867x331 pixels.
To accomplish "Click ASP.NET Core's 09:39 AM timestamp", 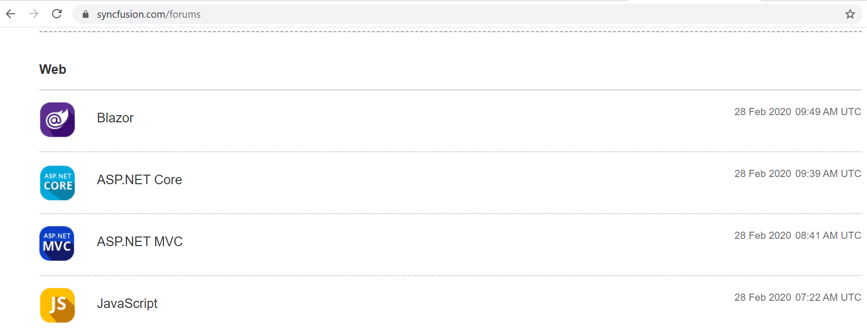I will click(797, 174).
